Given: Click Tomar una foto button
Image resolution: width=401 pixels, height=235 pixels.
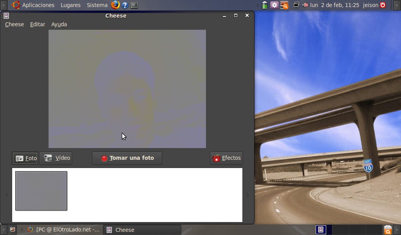Looking at the screenshot, I should (x=127, y=158).
